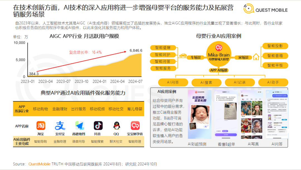Click the QuestMobile source link text

click(39, 164)
